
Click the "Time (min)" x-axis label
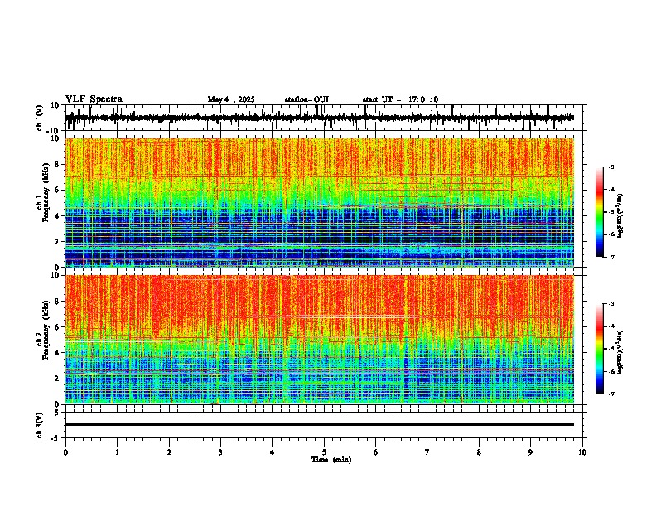click(331, 460)
